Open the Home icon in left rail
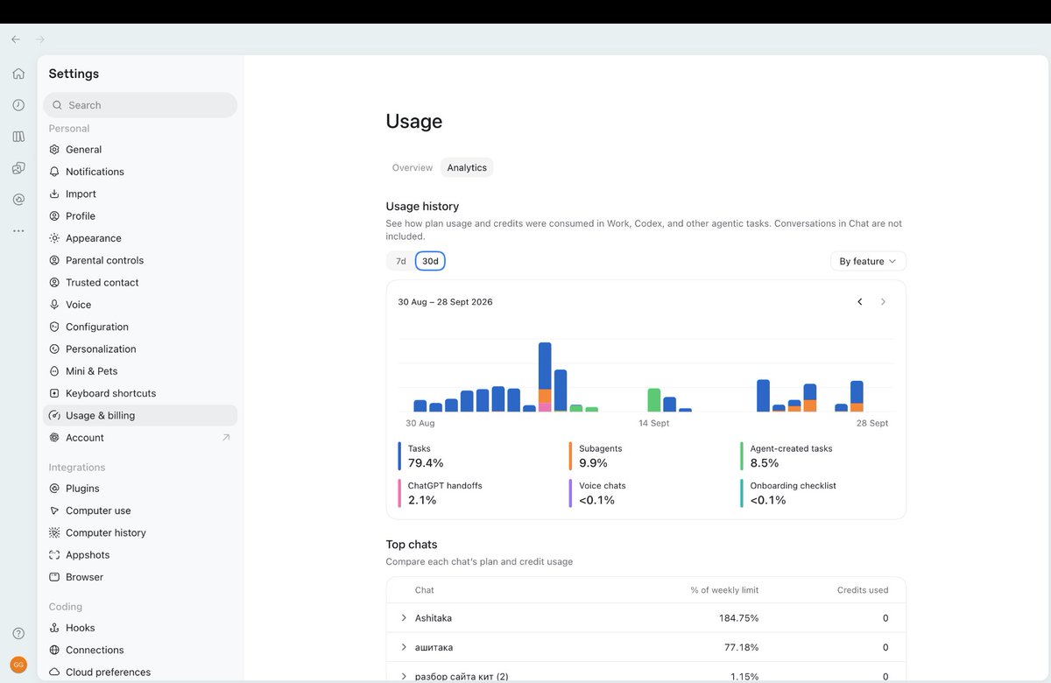 [x=18, y=74]
